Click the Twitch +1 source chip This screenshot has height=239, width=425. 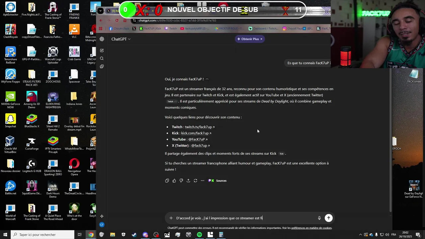(x=172, y=102)
